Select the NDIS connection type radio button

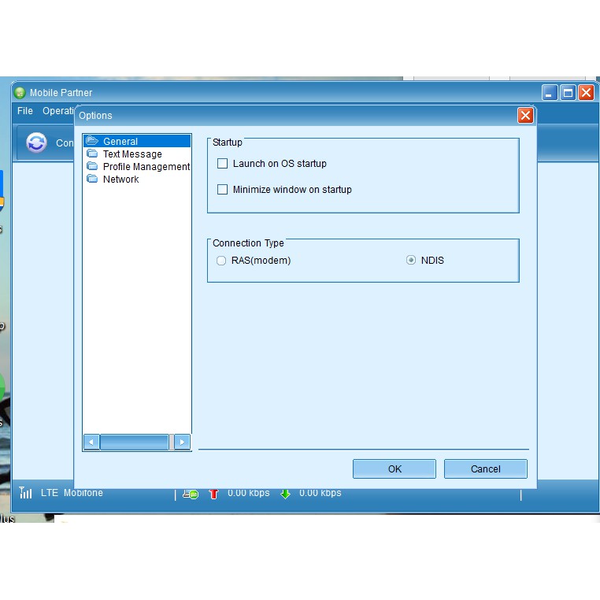(411, 261)
